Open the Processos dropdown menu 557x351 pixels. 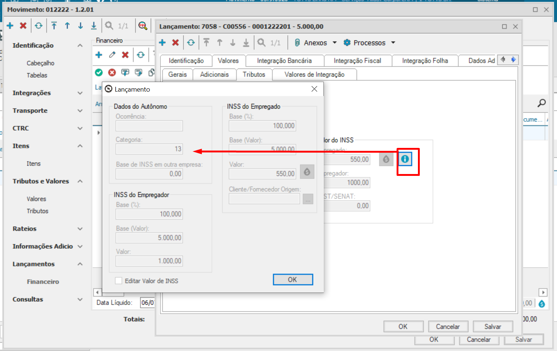[x=369, y=43]
